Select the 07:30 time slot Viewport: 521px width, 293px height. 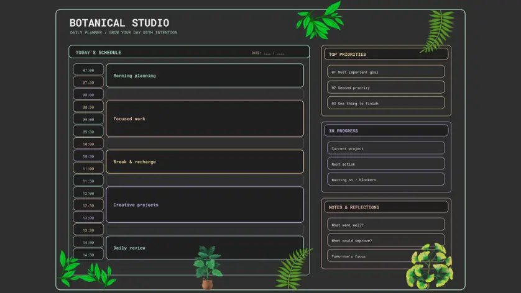[88, 82]
